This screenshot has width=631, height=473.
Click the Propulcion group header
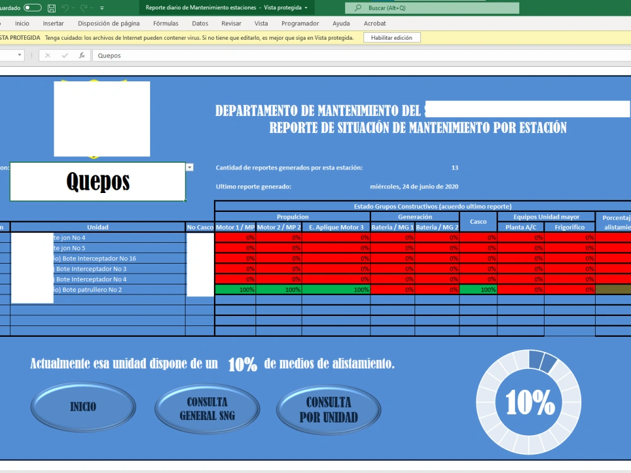click(x=293, y=217)
